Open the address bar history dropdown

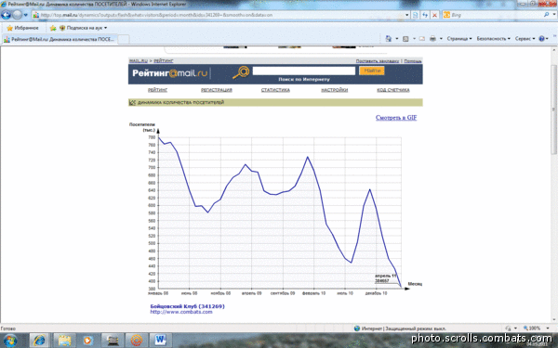tap(407, 15)
